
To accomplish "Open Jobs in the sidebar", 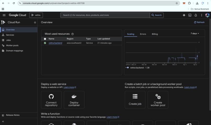I will click(x=19, y=40).
